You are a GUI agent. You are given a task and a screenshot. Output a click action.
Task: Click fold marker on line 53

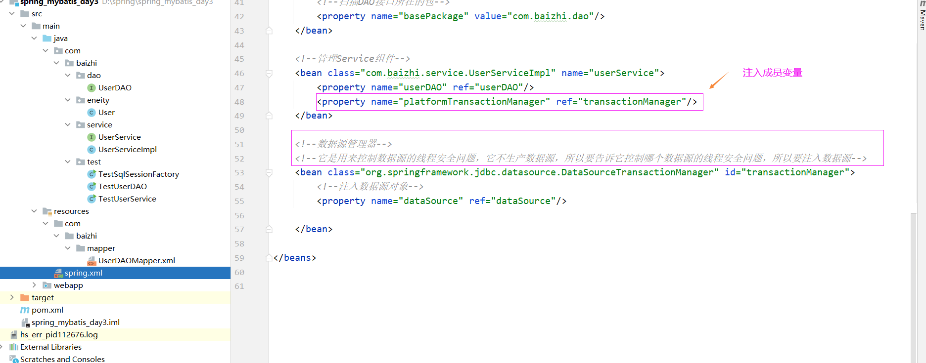coord(269,173)
